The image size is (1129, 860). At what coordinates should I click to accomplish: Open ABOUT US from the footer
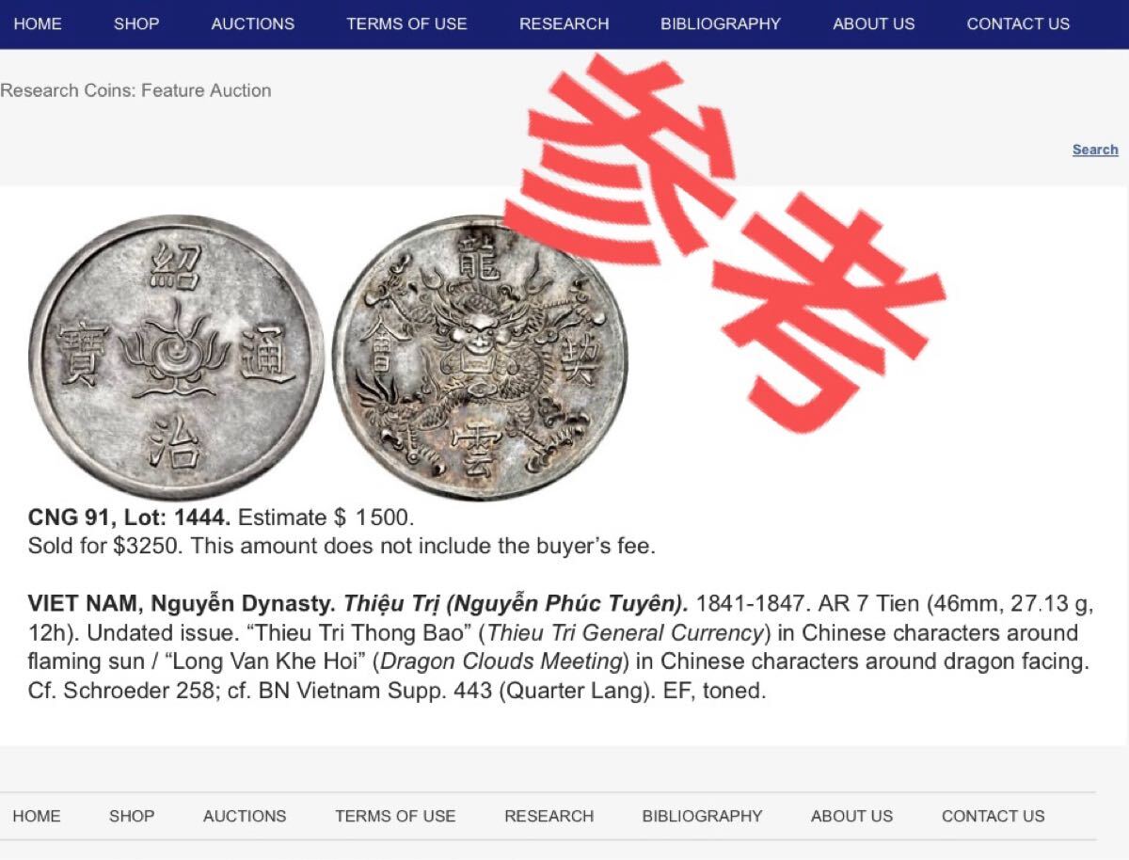pyautogui.click(x=852, y=817)
